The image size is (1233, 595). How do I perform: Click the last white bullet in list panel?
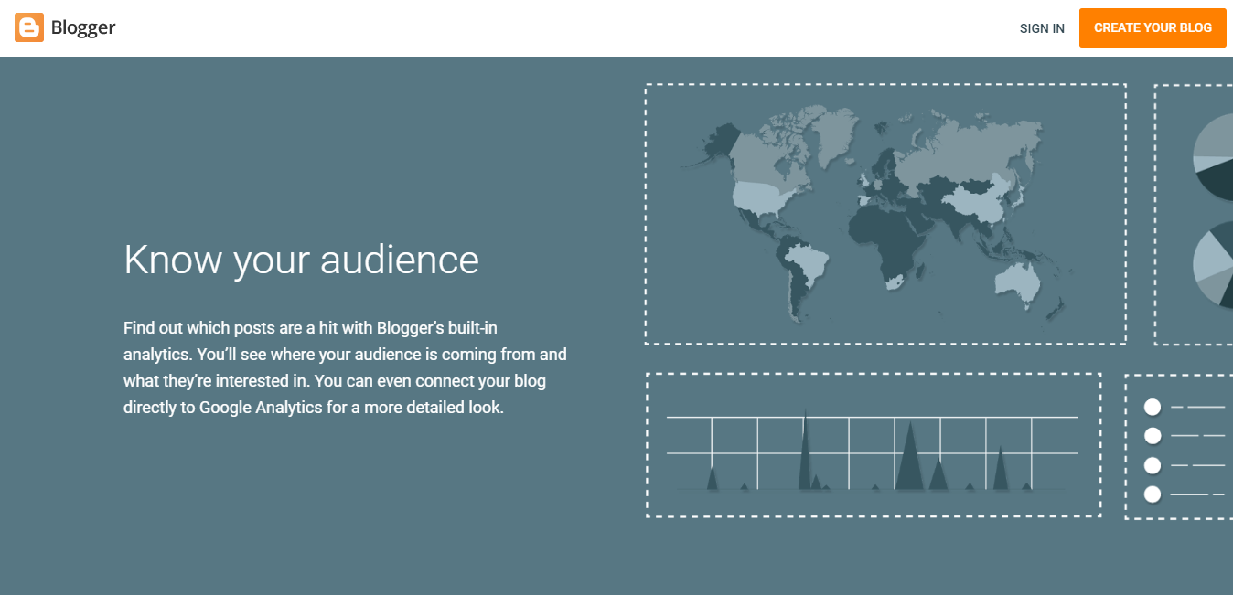click(1153, 494)
